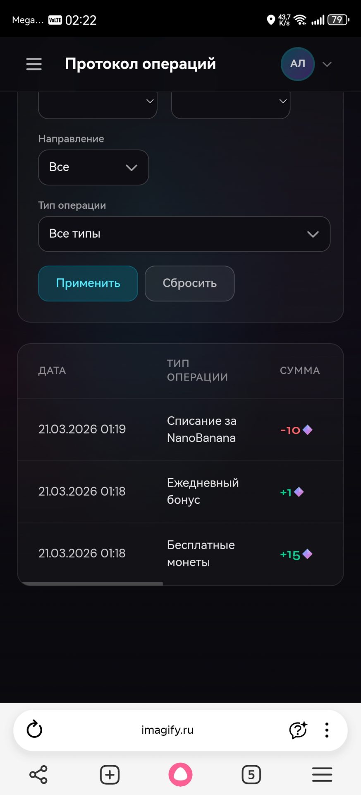361x795 pixels.
Task: Click the table's horizontal scrollbar
Action: click(92, 584)
